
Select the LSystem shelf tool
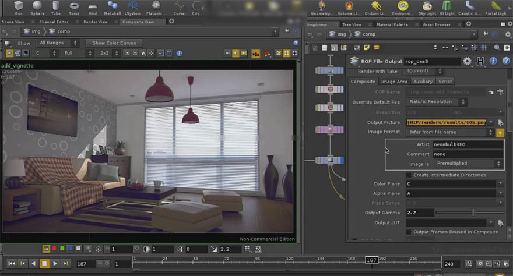coord(132,8)
